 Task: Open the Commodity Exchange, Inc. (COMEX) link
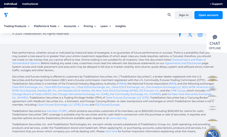click(x=135, y=94)
